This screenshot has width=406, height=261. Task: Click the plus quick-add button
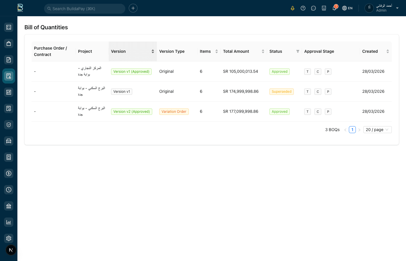click(133, 8)
